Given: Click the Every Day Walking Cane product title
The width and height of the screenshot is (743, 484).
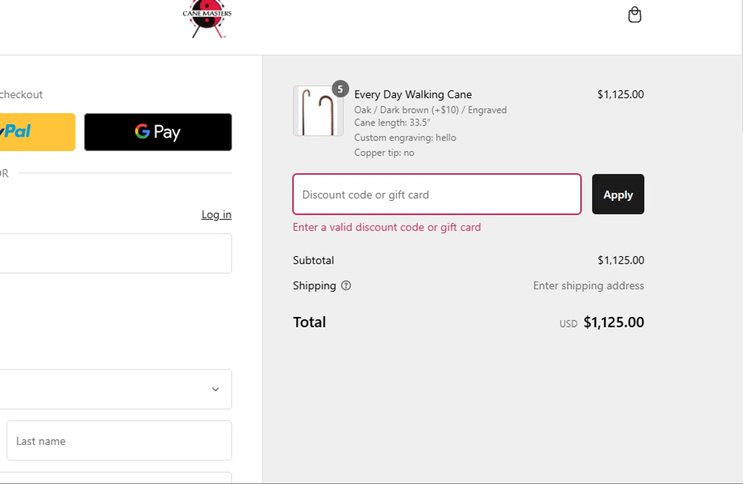Looking at the screenshot, I should (413, 94).
